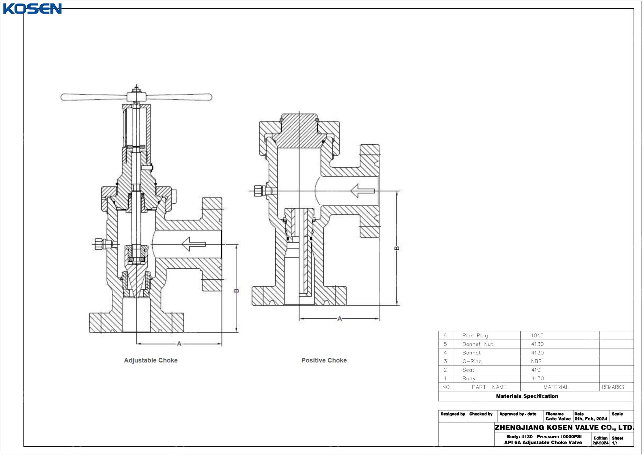Click the flow arrow in Adjustable Choke
Screen dimensions: 644x455
pos(194,244)
